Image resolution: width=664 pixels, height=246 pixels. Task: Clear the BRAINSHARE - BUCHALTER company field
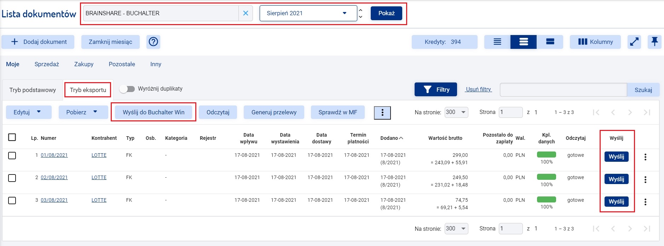tap(246, 13)
